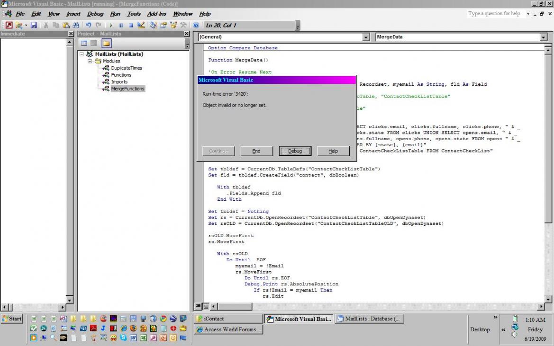The width and height of the screenshot is (554, 346).
Task: Switch to Procedure View in the code window
Action: point(198,306)
